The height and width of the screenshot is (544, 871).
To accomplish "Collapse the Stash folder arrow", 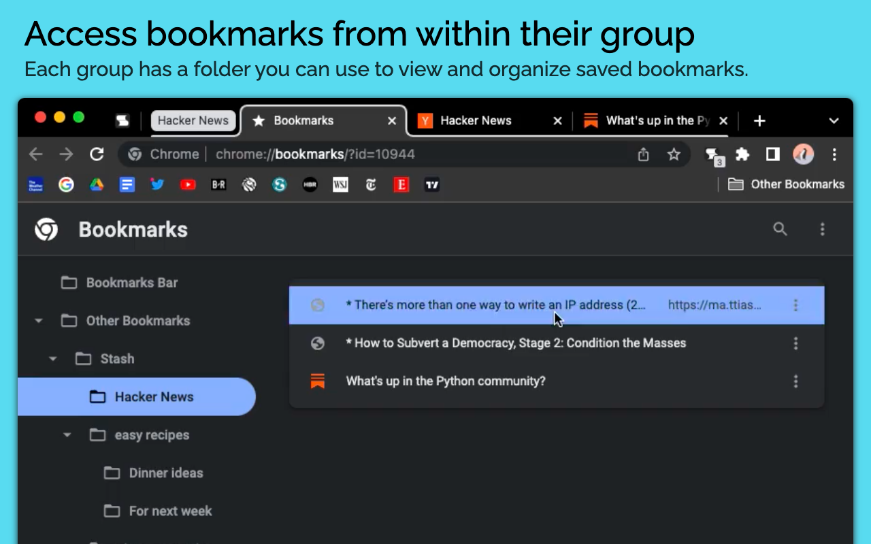I will pos(53,359).
